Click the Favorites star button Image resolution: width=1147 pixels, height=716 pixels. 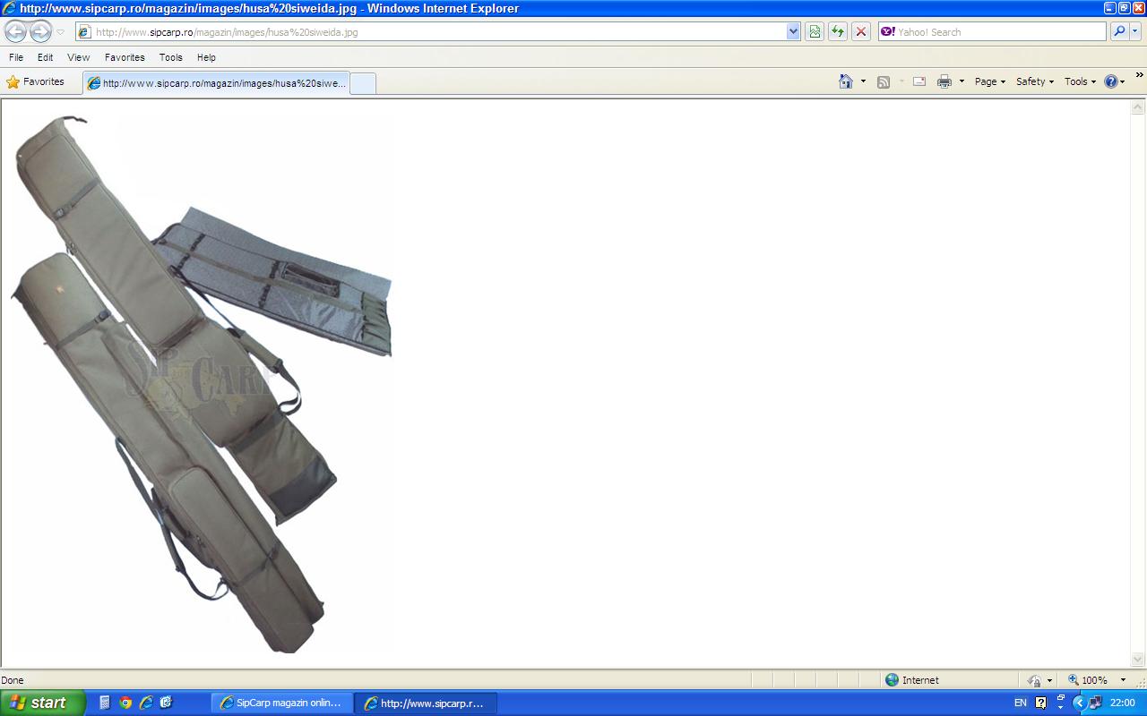click(36, 81)
